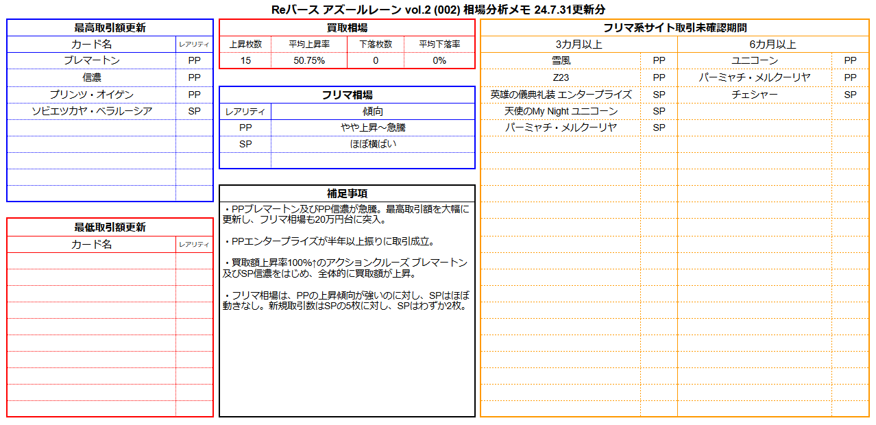The image size is (876, 425).
Task: Click note beginning フリマ相場は、PPの上昇傾向
Action: pyautogui.click(x=346, y=300)
